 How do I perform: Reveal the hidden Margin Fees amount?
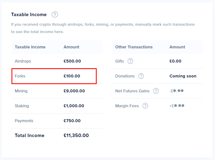point(177,106)
